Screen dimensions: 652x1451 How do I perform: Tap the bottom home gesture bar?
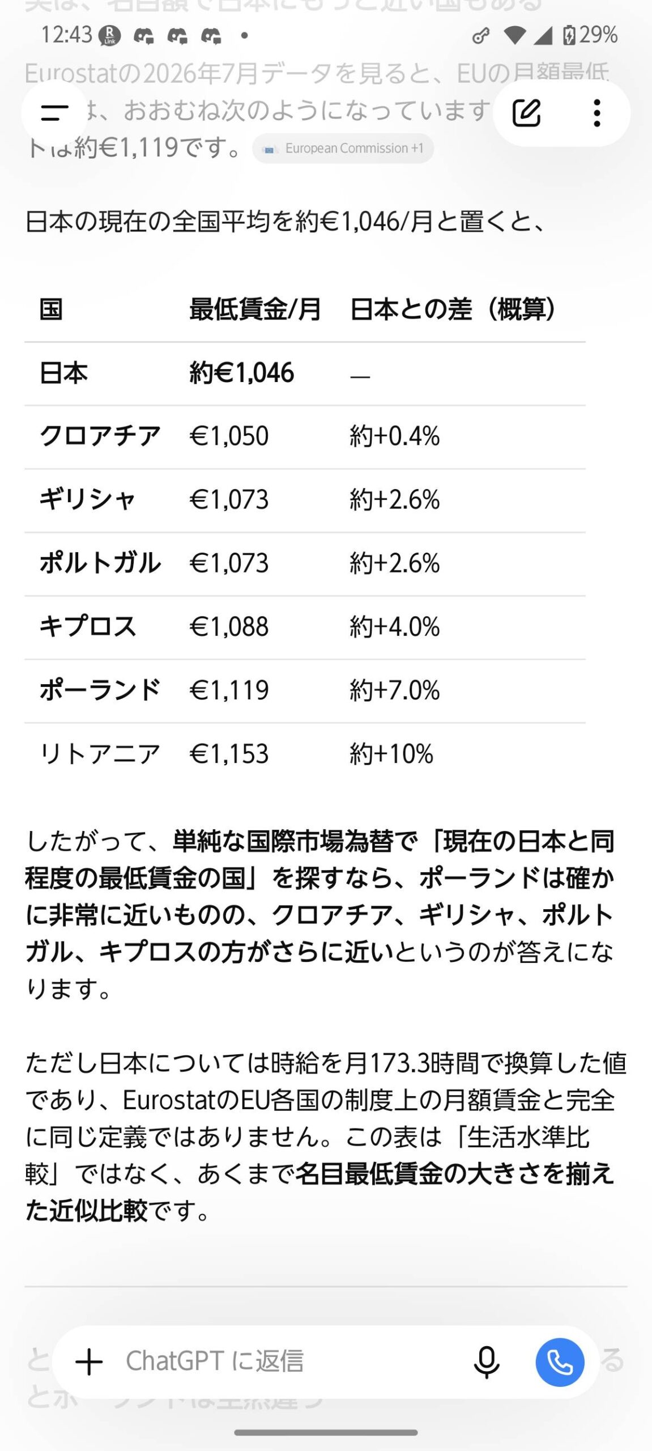coord(326,1433)
